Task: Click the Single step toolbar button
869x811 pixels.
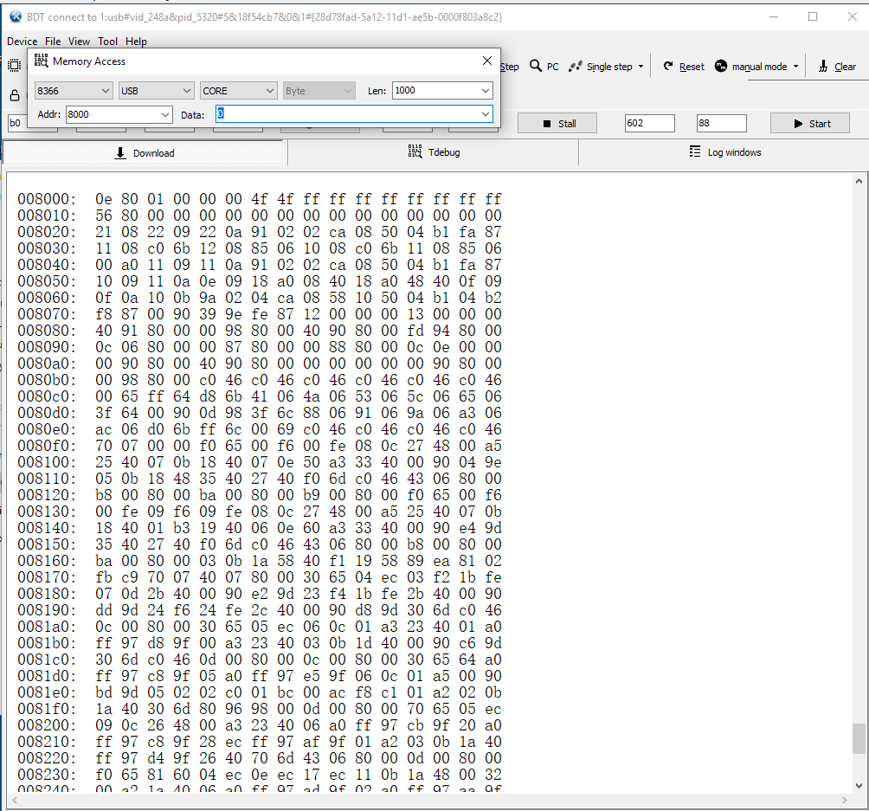Action: coord(602,67)
